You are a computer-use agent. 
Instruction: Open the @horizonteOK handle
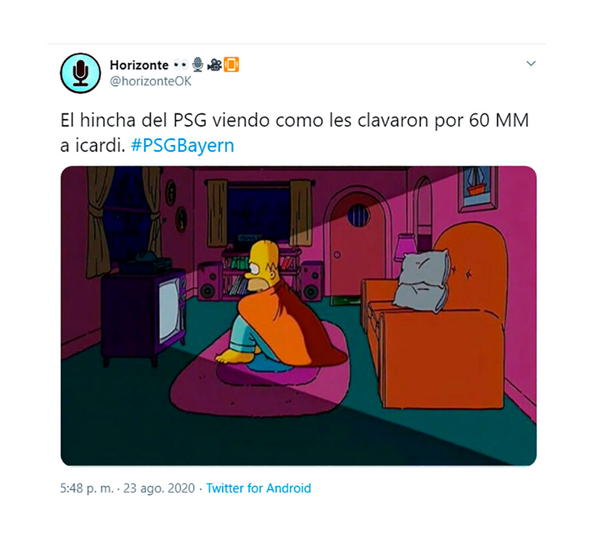[150, 81]
